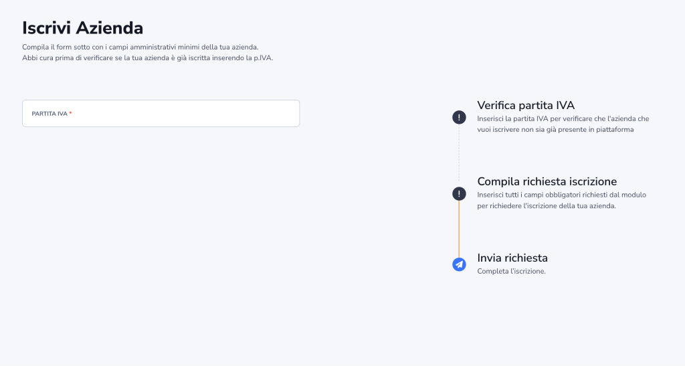Screen dimensions: 685x366
Task: Select the Invia richiesta step heading
Action: tap(512, 258)
